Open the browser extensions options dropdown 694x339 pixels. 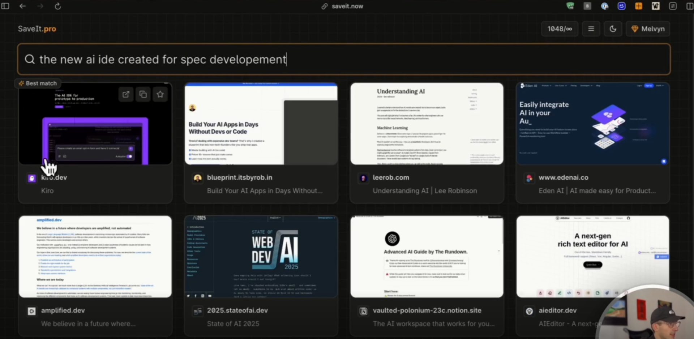tap(673, 6)
